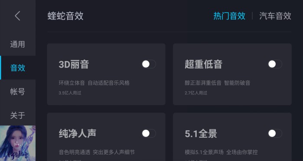The height and width of the screenshot is (161, 303).
Task: Toggle the 纯净人声 switch
Action: pyautogui.click(x=149, y=133)
